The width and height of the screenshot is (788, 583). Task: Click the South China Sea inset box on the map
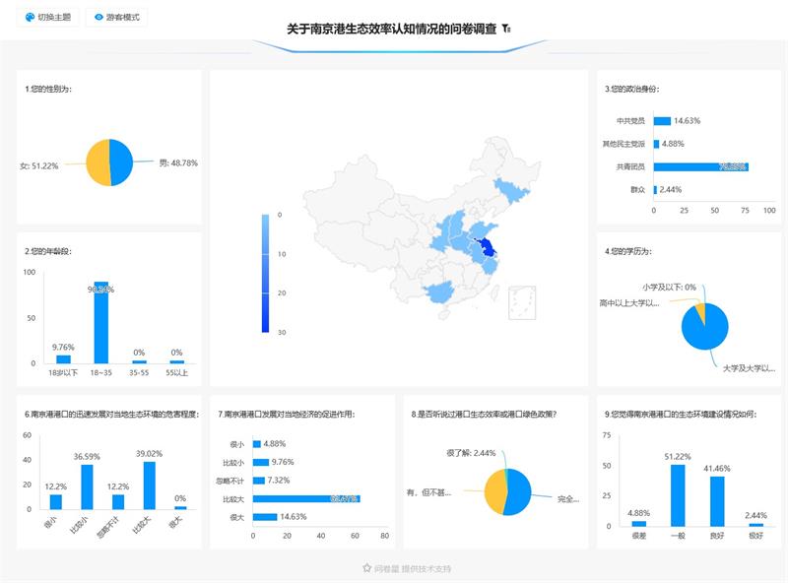click(x=521, y=302)
